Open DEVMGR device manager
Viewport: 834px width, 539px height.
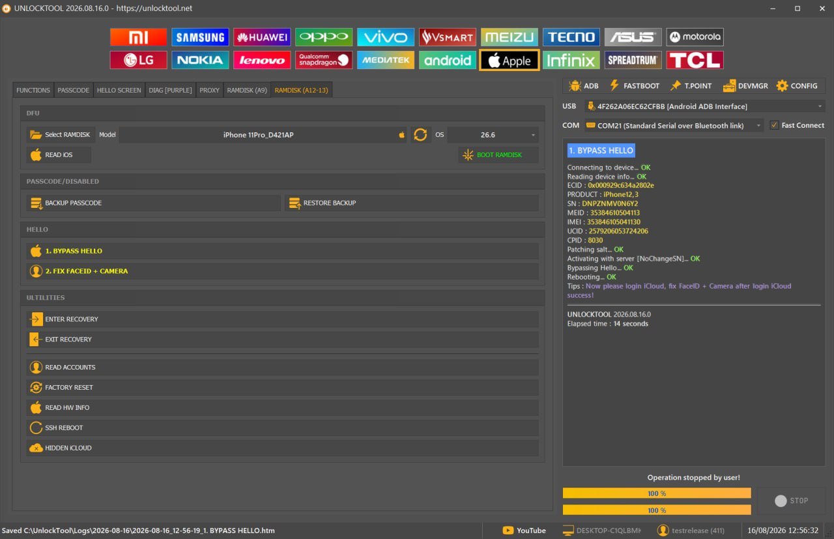click(x=745, y=85)
